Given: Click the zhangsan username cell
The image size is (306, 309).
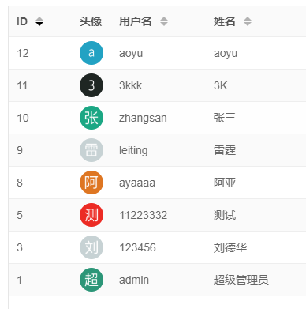Looking at the screenshot, I should click(143, 118).
